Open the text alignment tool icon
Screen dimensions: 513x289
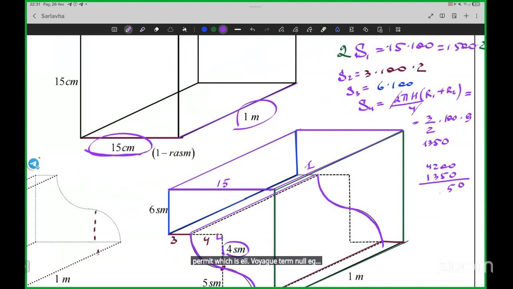point(351,29)
